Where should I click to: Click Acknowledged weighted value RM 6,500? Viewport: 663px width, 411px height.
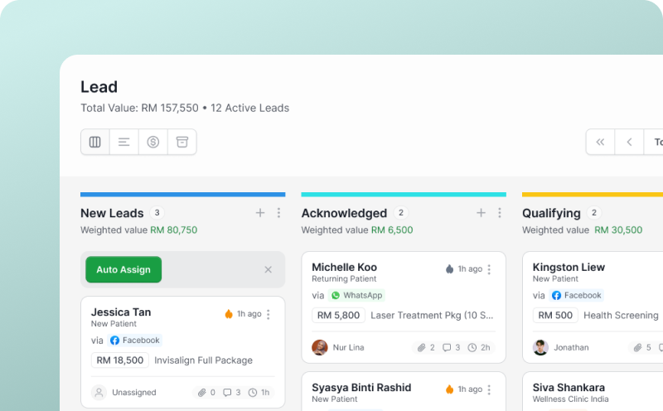[x=392, y=230]
